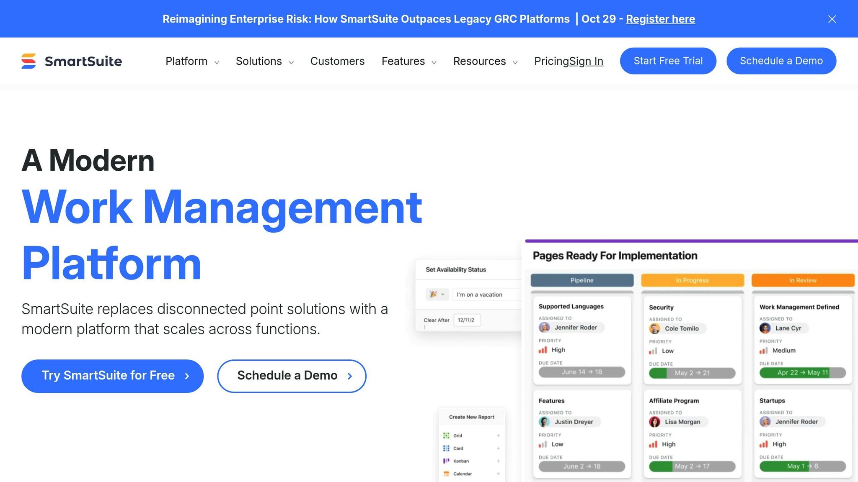858x482 pixels.
Task: Click the plus icon next to Kanban
Action: click(x=498, y=461)
